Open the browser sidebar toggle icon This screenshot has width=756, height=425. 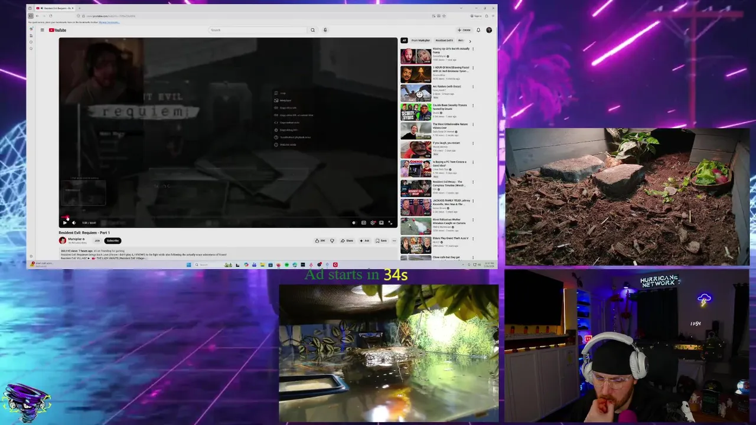point(31,16)
